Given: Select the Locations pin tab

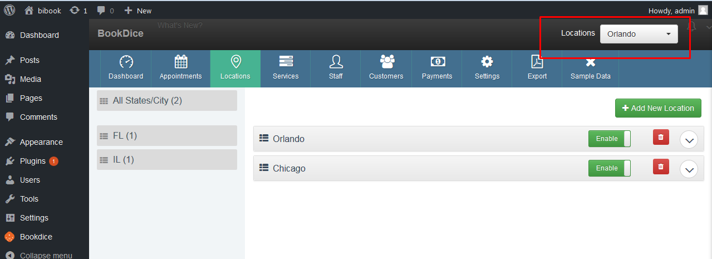Looking at the screenshot, I should [235, 69].
